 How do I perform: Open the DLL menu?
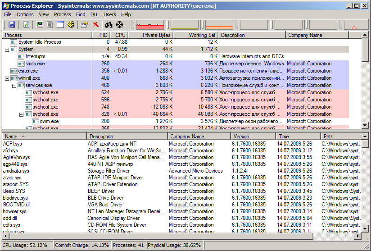(94, 14)
